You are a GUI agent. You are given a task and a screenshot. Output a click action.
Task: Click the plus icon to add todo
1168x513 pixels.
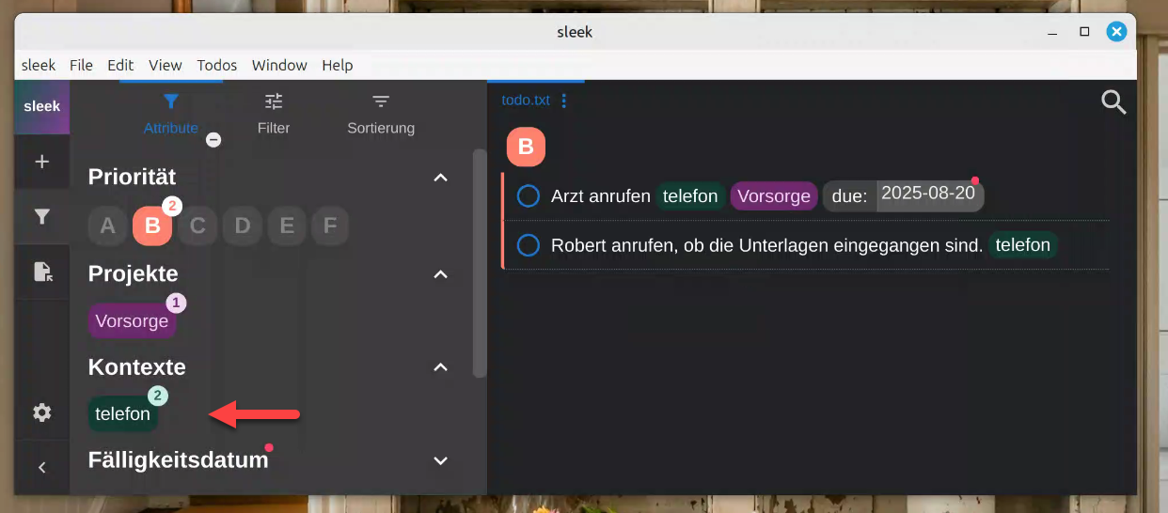click(41, 162)
